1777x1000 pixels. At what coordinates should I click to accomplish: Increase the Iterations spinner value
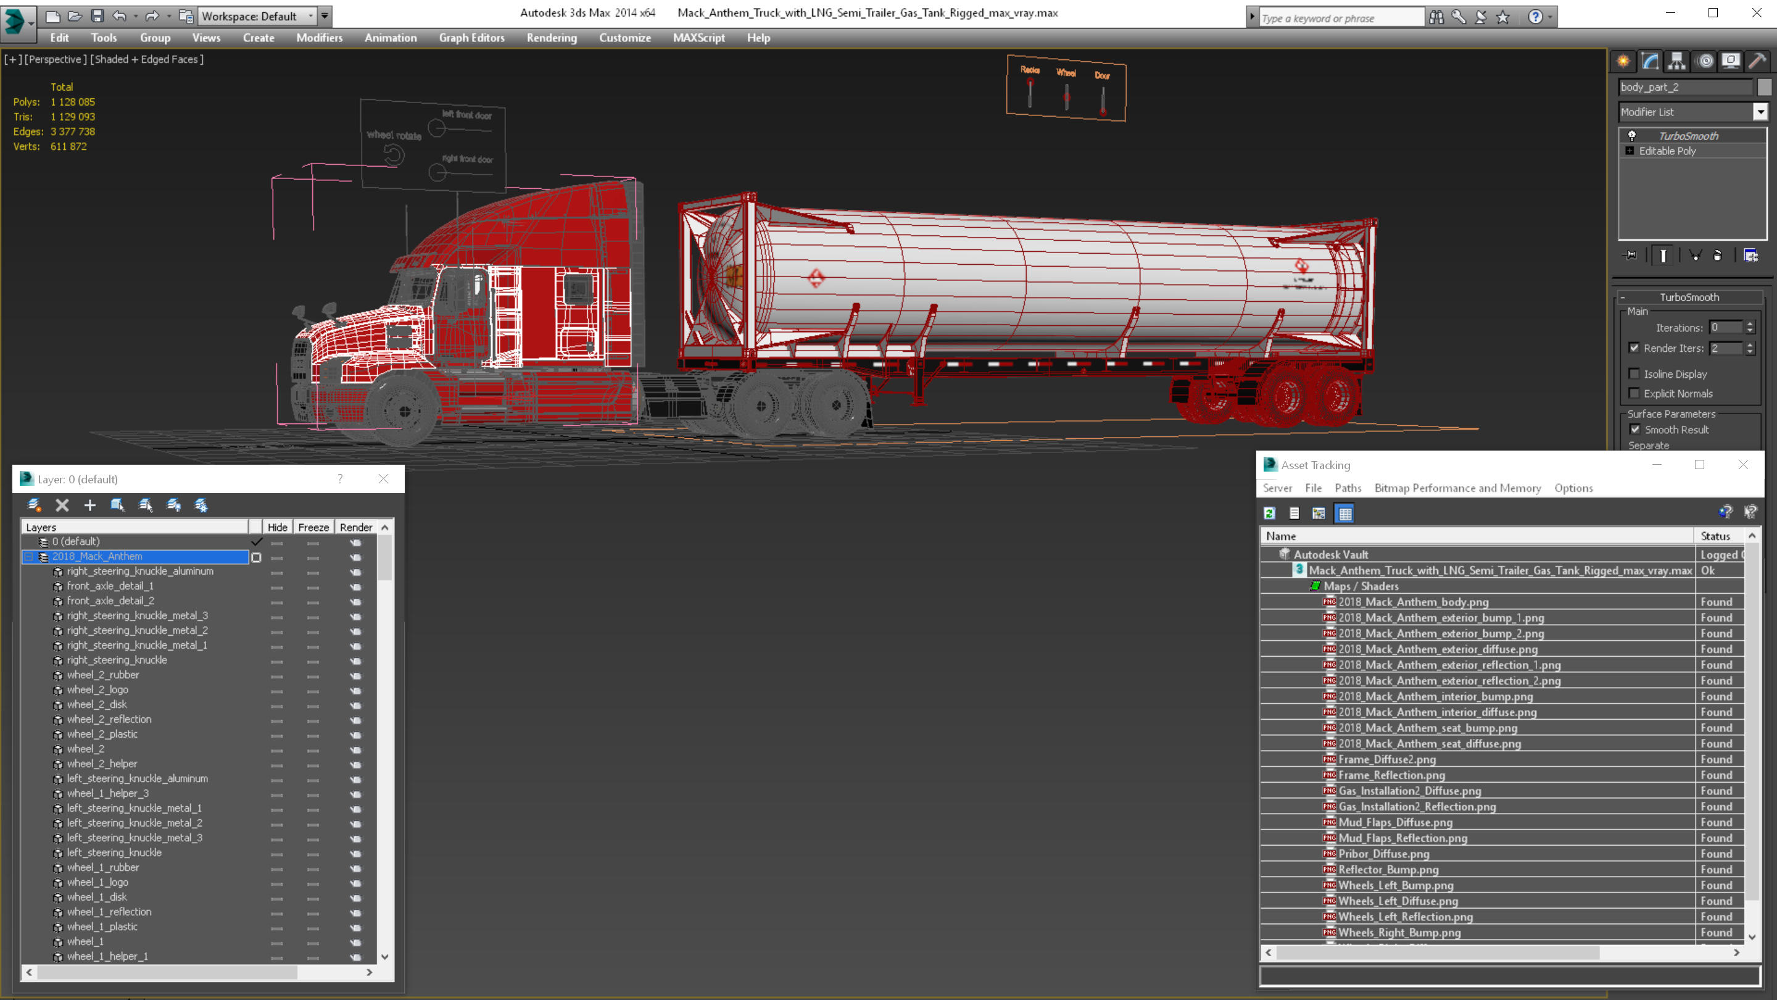point(1749,324)
